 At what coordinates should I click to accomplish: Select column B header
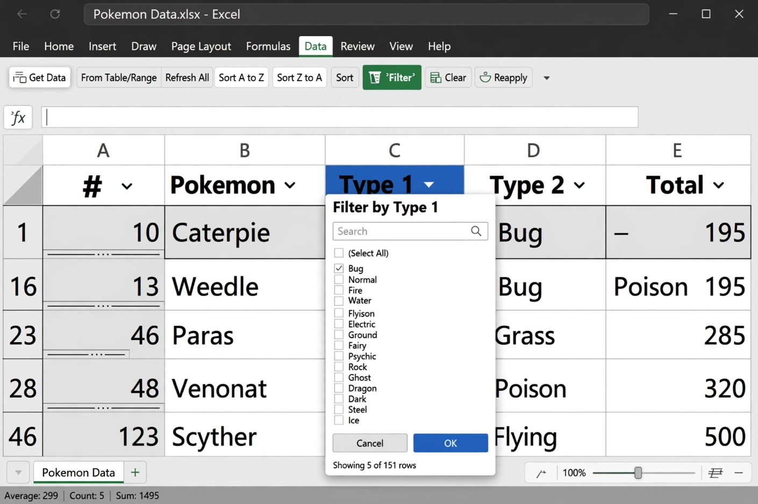click(x=245, y=150)
